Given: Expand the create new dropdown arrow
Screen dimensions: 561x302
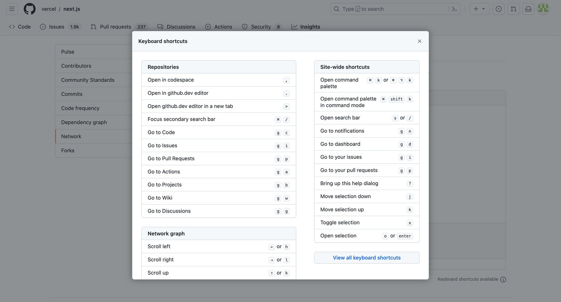Looking at the screenshot, I should point(483,9).
